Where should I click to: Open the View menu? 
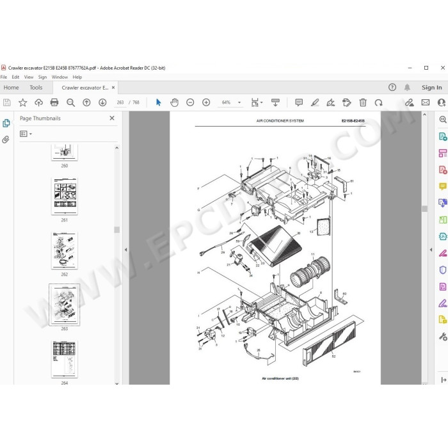pyautogui.click(x=29, y=77)
